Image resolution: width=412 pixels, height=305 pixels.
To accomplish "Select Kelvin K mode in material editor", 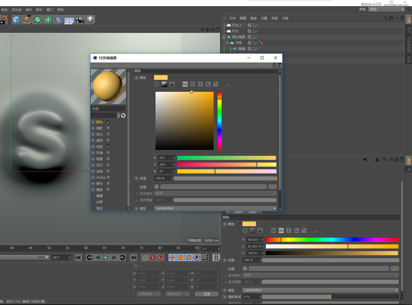I will [x=200, y=84].
